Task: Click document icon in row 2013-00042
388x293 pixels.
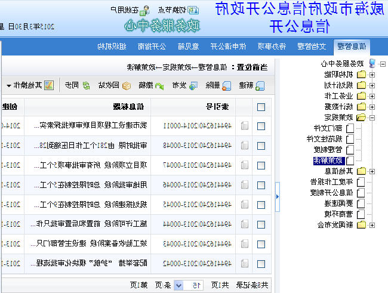Action: click(x=245, y=264)
